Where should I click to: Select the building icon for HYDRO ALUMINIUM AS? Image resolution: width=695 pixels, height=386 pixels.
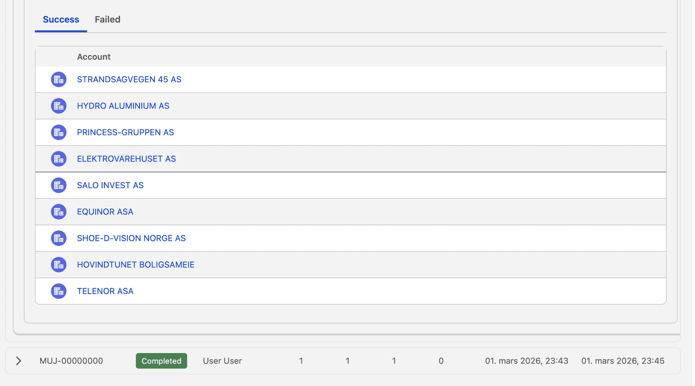[58, 106]
